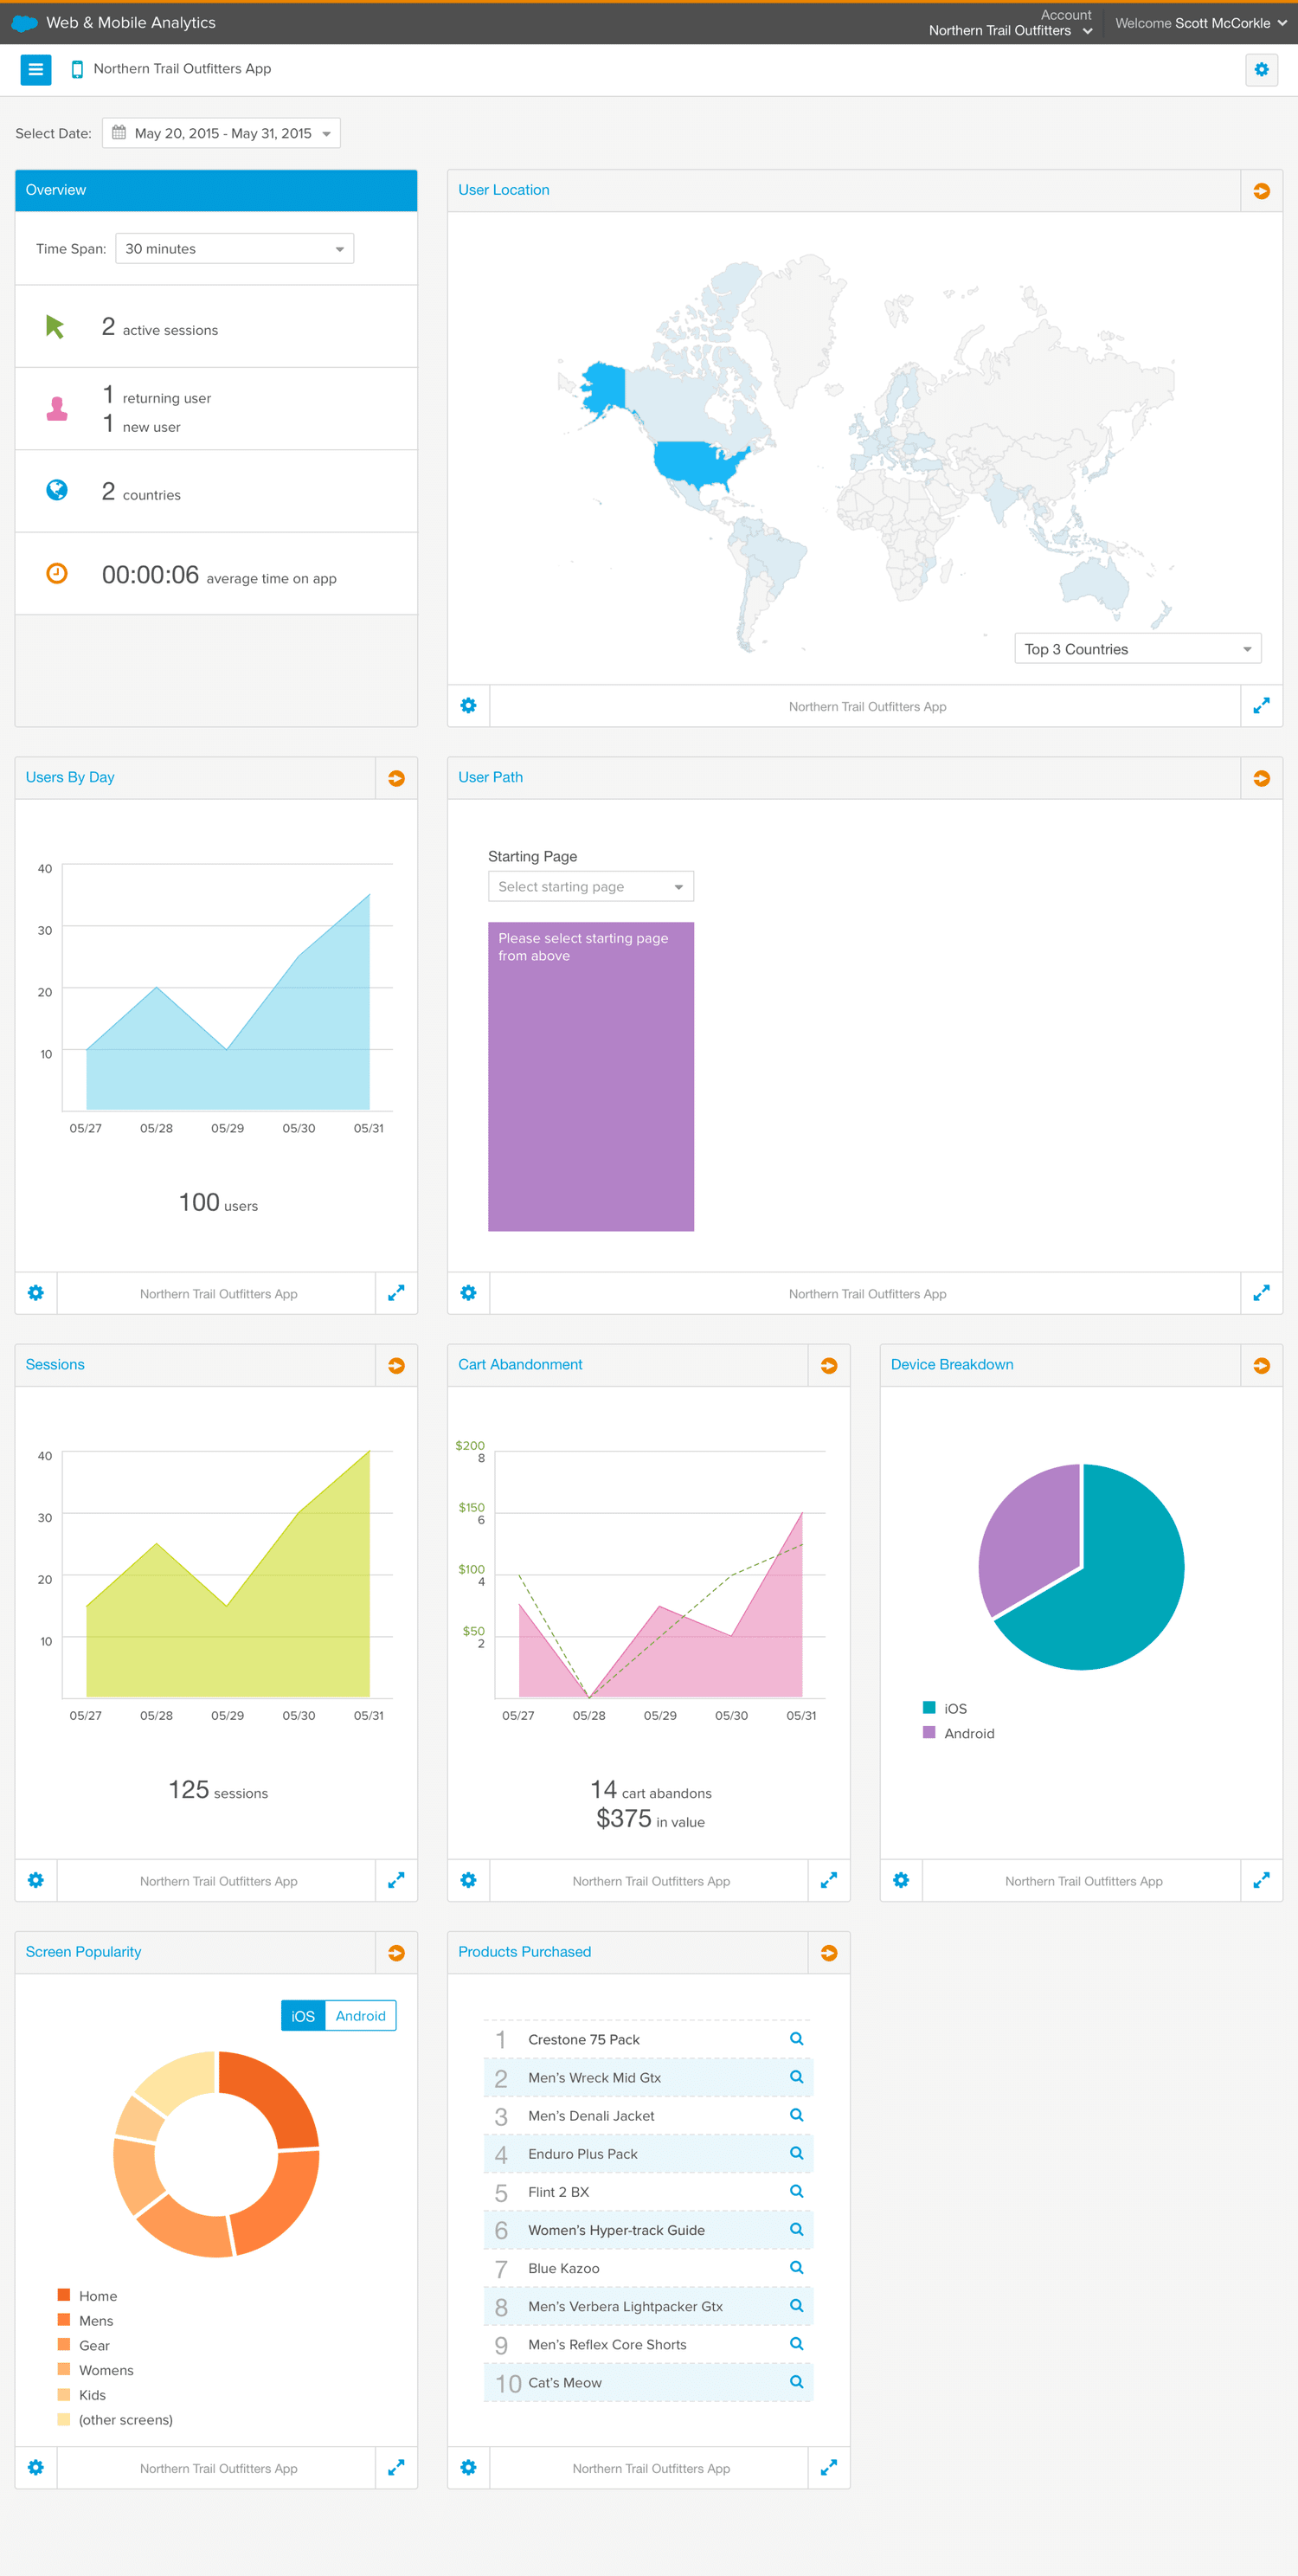Click Sessions card orange arrow icon
Image resolution: width=1298 pixels, height=2576 pixels.
click(396, 1365)
